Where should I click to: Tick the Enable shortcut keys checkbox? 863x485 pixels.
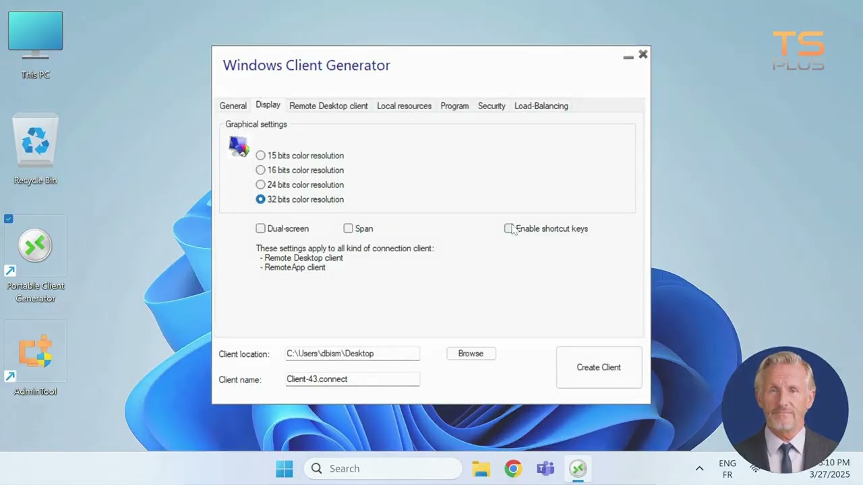click(508, 228)
